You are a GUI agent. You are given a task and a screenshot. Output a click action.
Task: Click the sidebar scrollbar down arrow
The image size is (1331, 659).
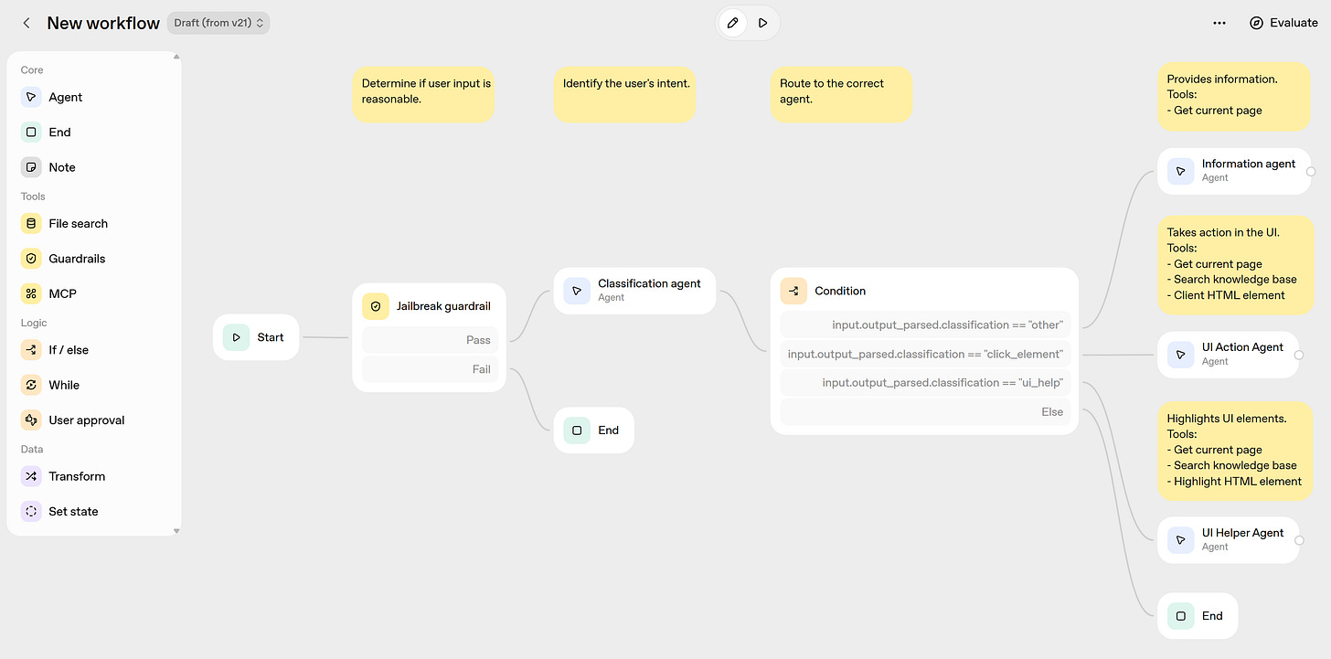click(176, 530)
